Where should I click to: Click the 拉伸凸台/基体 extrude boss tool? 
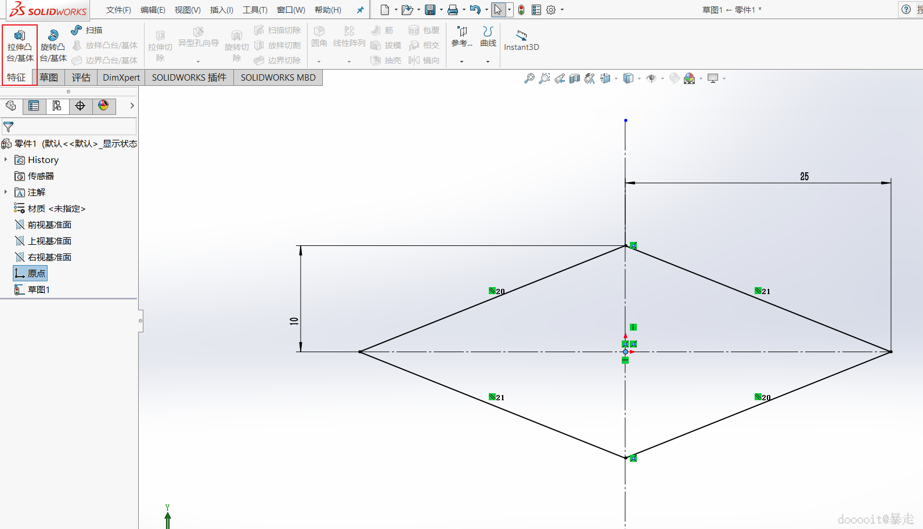[x=20, y=45]
